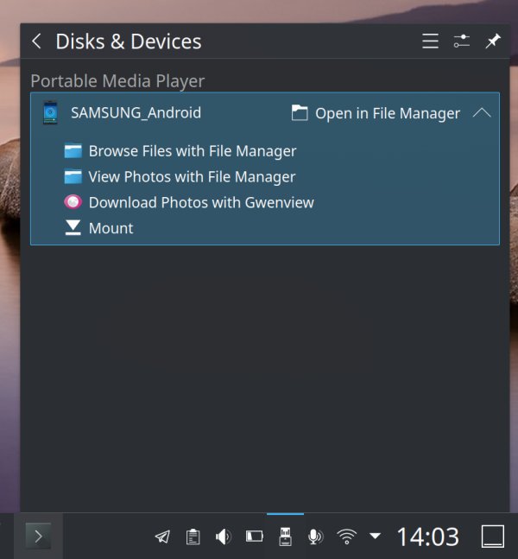This screenshot has height=559, width=518.
Task: Click Open in File Manager button
Action: (x=376, y=113)
